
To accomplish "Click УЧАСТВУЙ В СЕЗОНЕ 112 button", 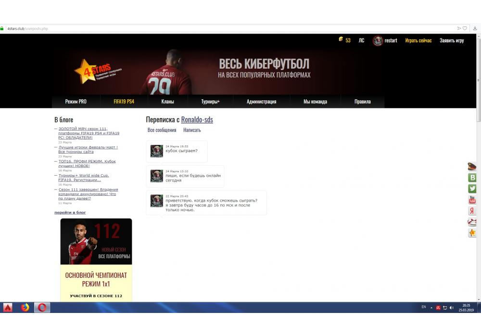I will (96, 296).
